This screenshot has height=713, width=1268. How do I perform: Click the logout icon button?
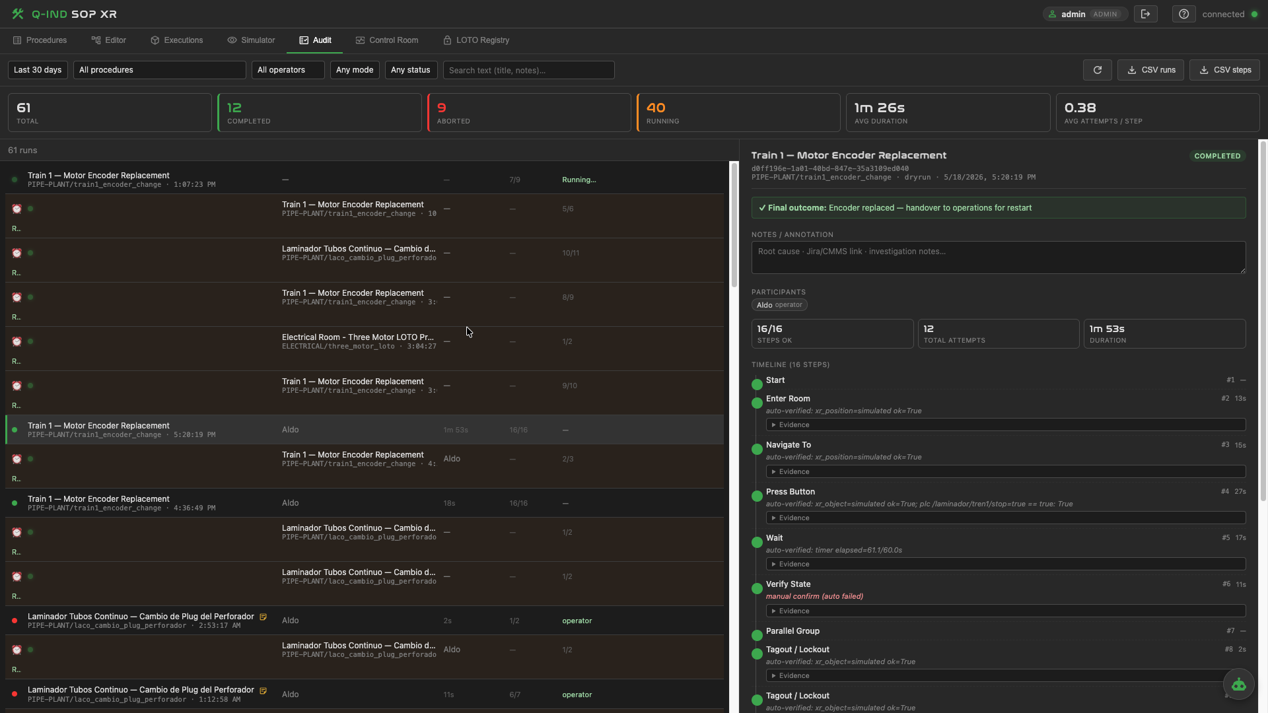pos(1146,14)
